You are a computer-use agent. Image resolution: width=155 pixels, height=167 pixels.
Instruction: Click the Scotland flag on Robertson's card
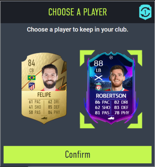click(x=98, y=78)
